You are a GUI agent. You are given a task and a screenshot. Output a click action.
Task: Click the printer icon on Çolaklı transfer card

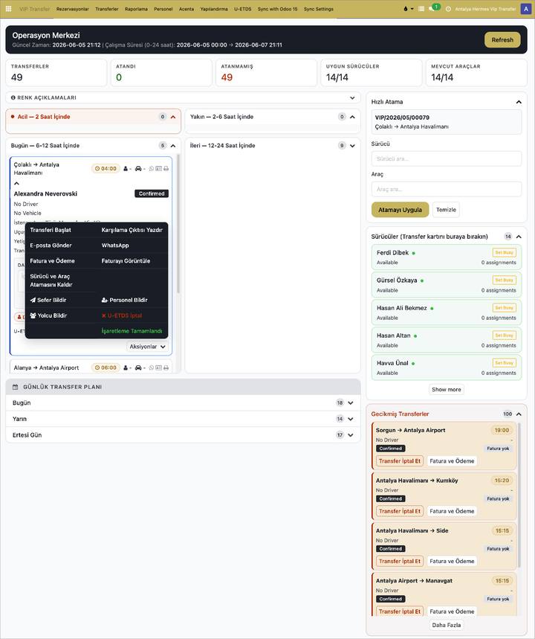(166, 168)
